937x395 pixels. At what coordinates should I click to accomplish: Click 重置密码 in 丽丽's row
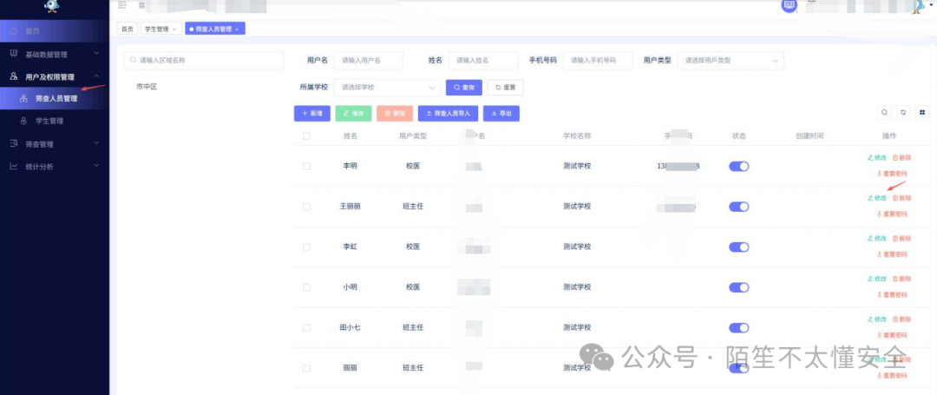pos(892,376)
